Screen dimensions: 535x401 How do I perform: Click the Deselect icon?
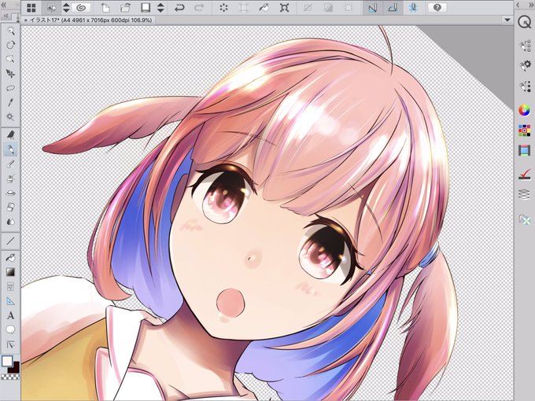[308, 8]
